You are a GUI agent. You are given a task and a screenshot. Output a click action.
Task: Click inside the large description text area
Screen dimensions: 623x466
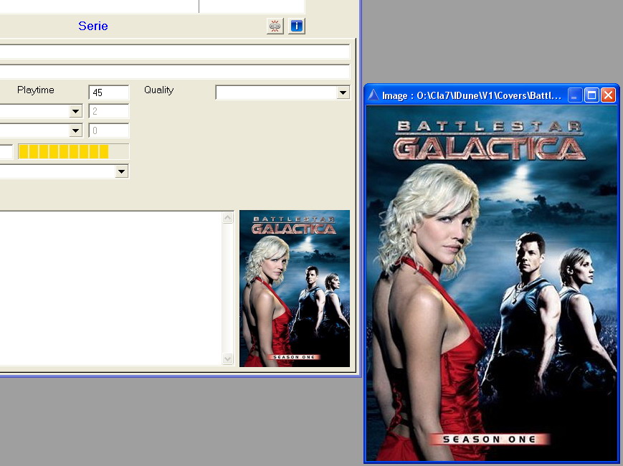pyautogui.click(x=111, y=288)
